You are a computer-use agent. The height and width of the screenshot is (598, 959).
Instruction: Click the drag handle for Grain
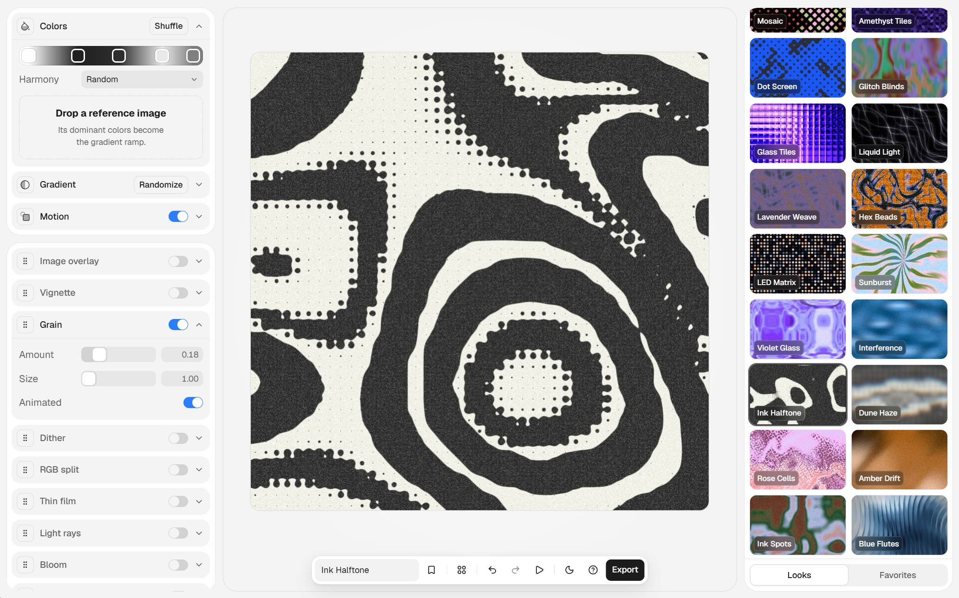click(x=26, y=325)
